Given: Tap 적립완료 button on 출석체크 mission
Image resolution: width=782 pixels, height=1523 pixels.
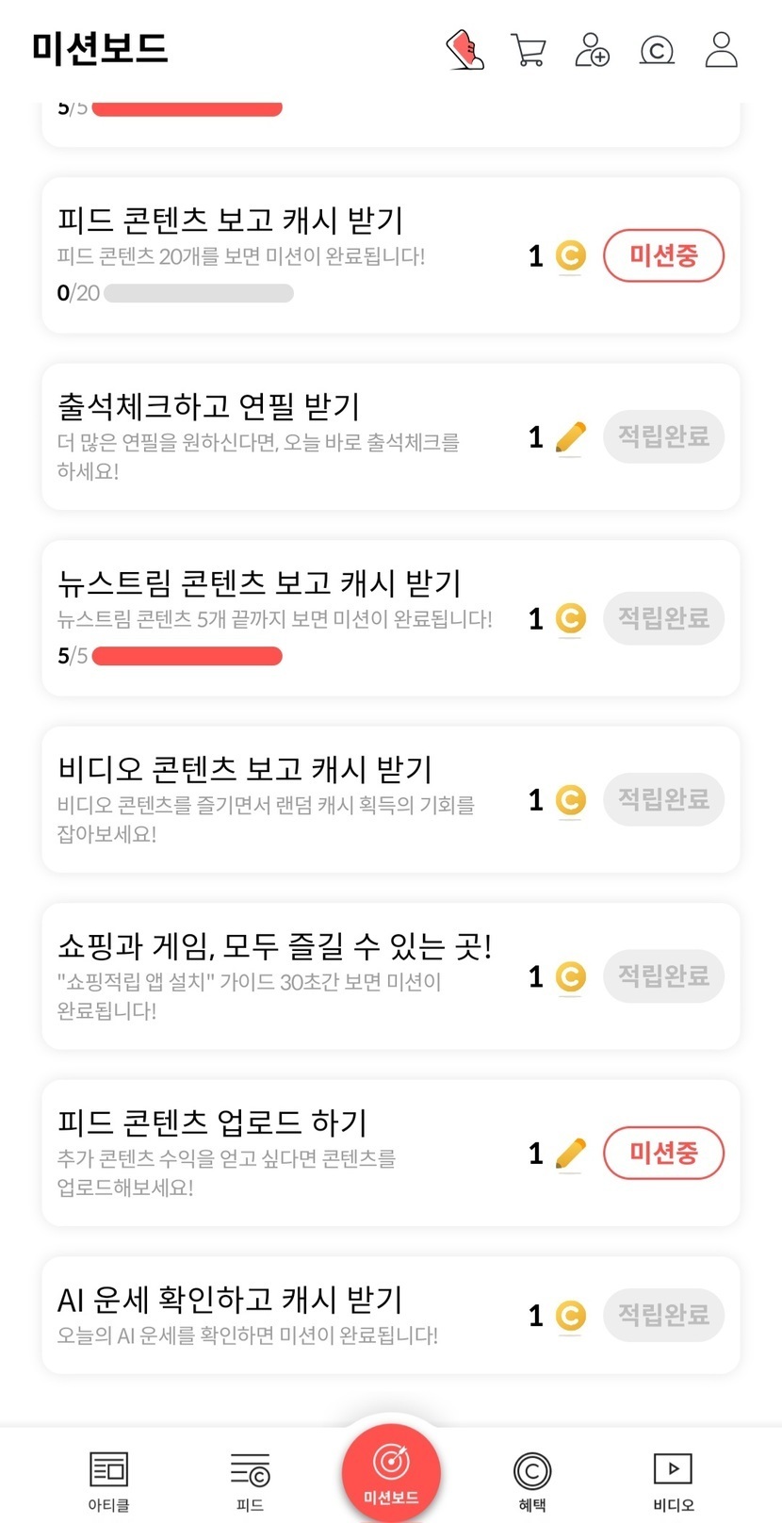Looking at the screenshot, I should 663,436.
